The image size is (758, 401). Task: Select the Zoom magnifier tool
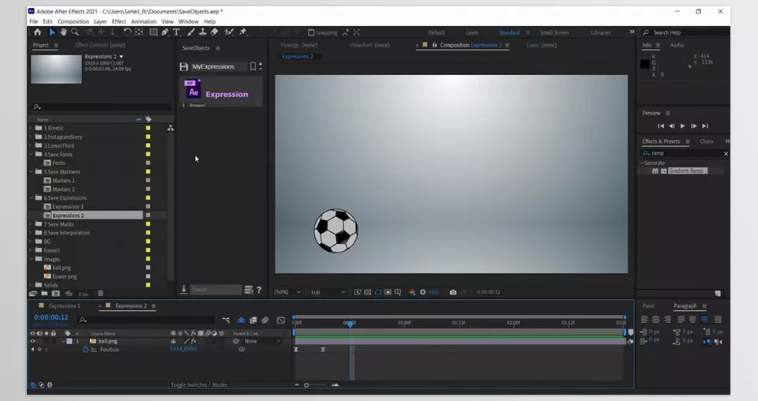[x=75, y=32]
